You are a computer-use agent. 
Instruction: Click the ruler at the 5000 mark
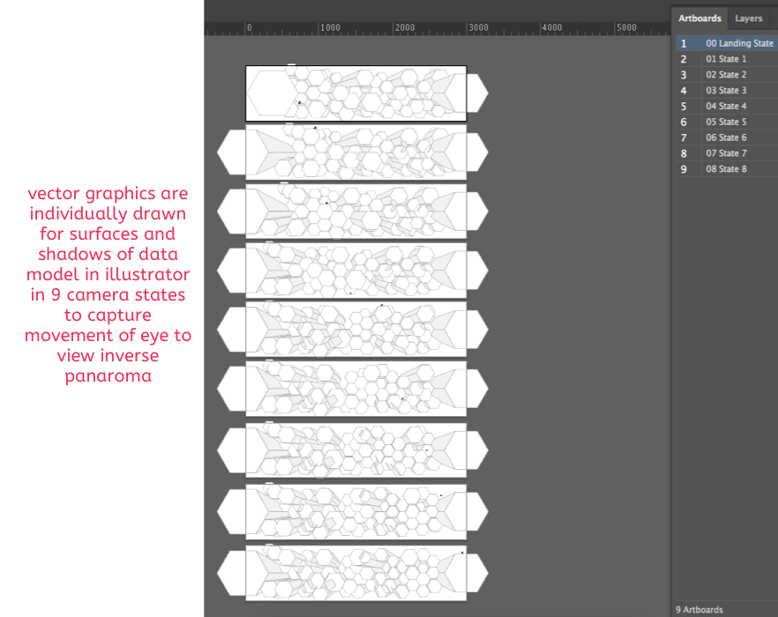(x=616, y=28)
